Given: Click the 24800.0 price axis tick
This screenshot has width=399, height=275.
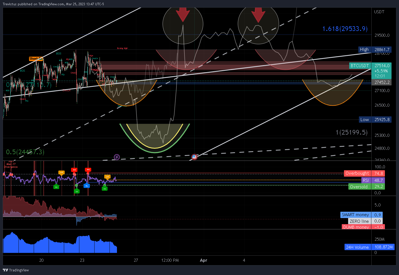Looking at the screenshot, I should (x=382, y=148).
